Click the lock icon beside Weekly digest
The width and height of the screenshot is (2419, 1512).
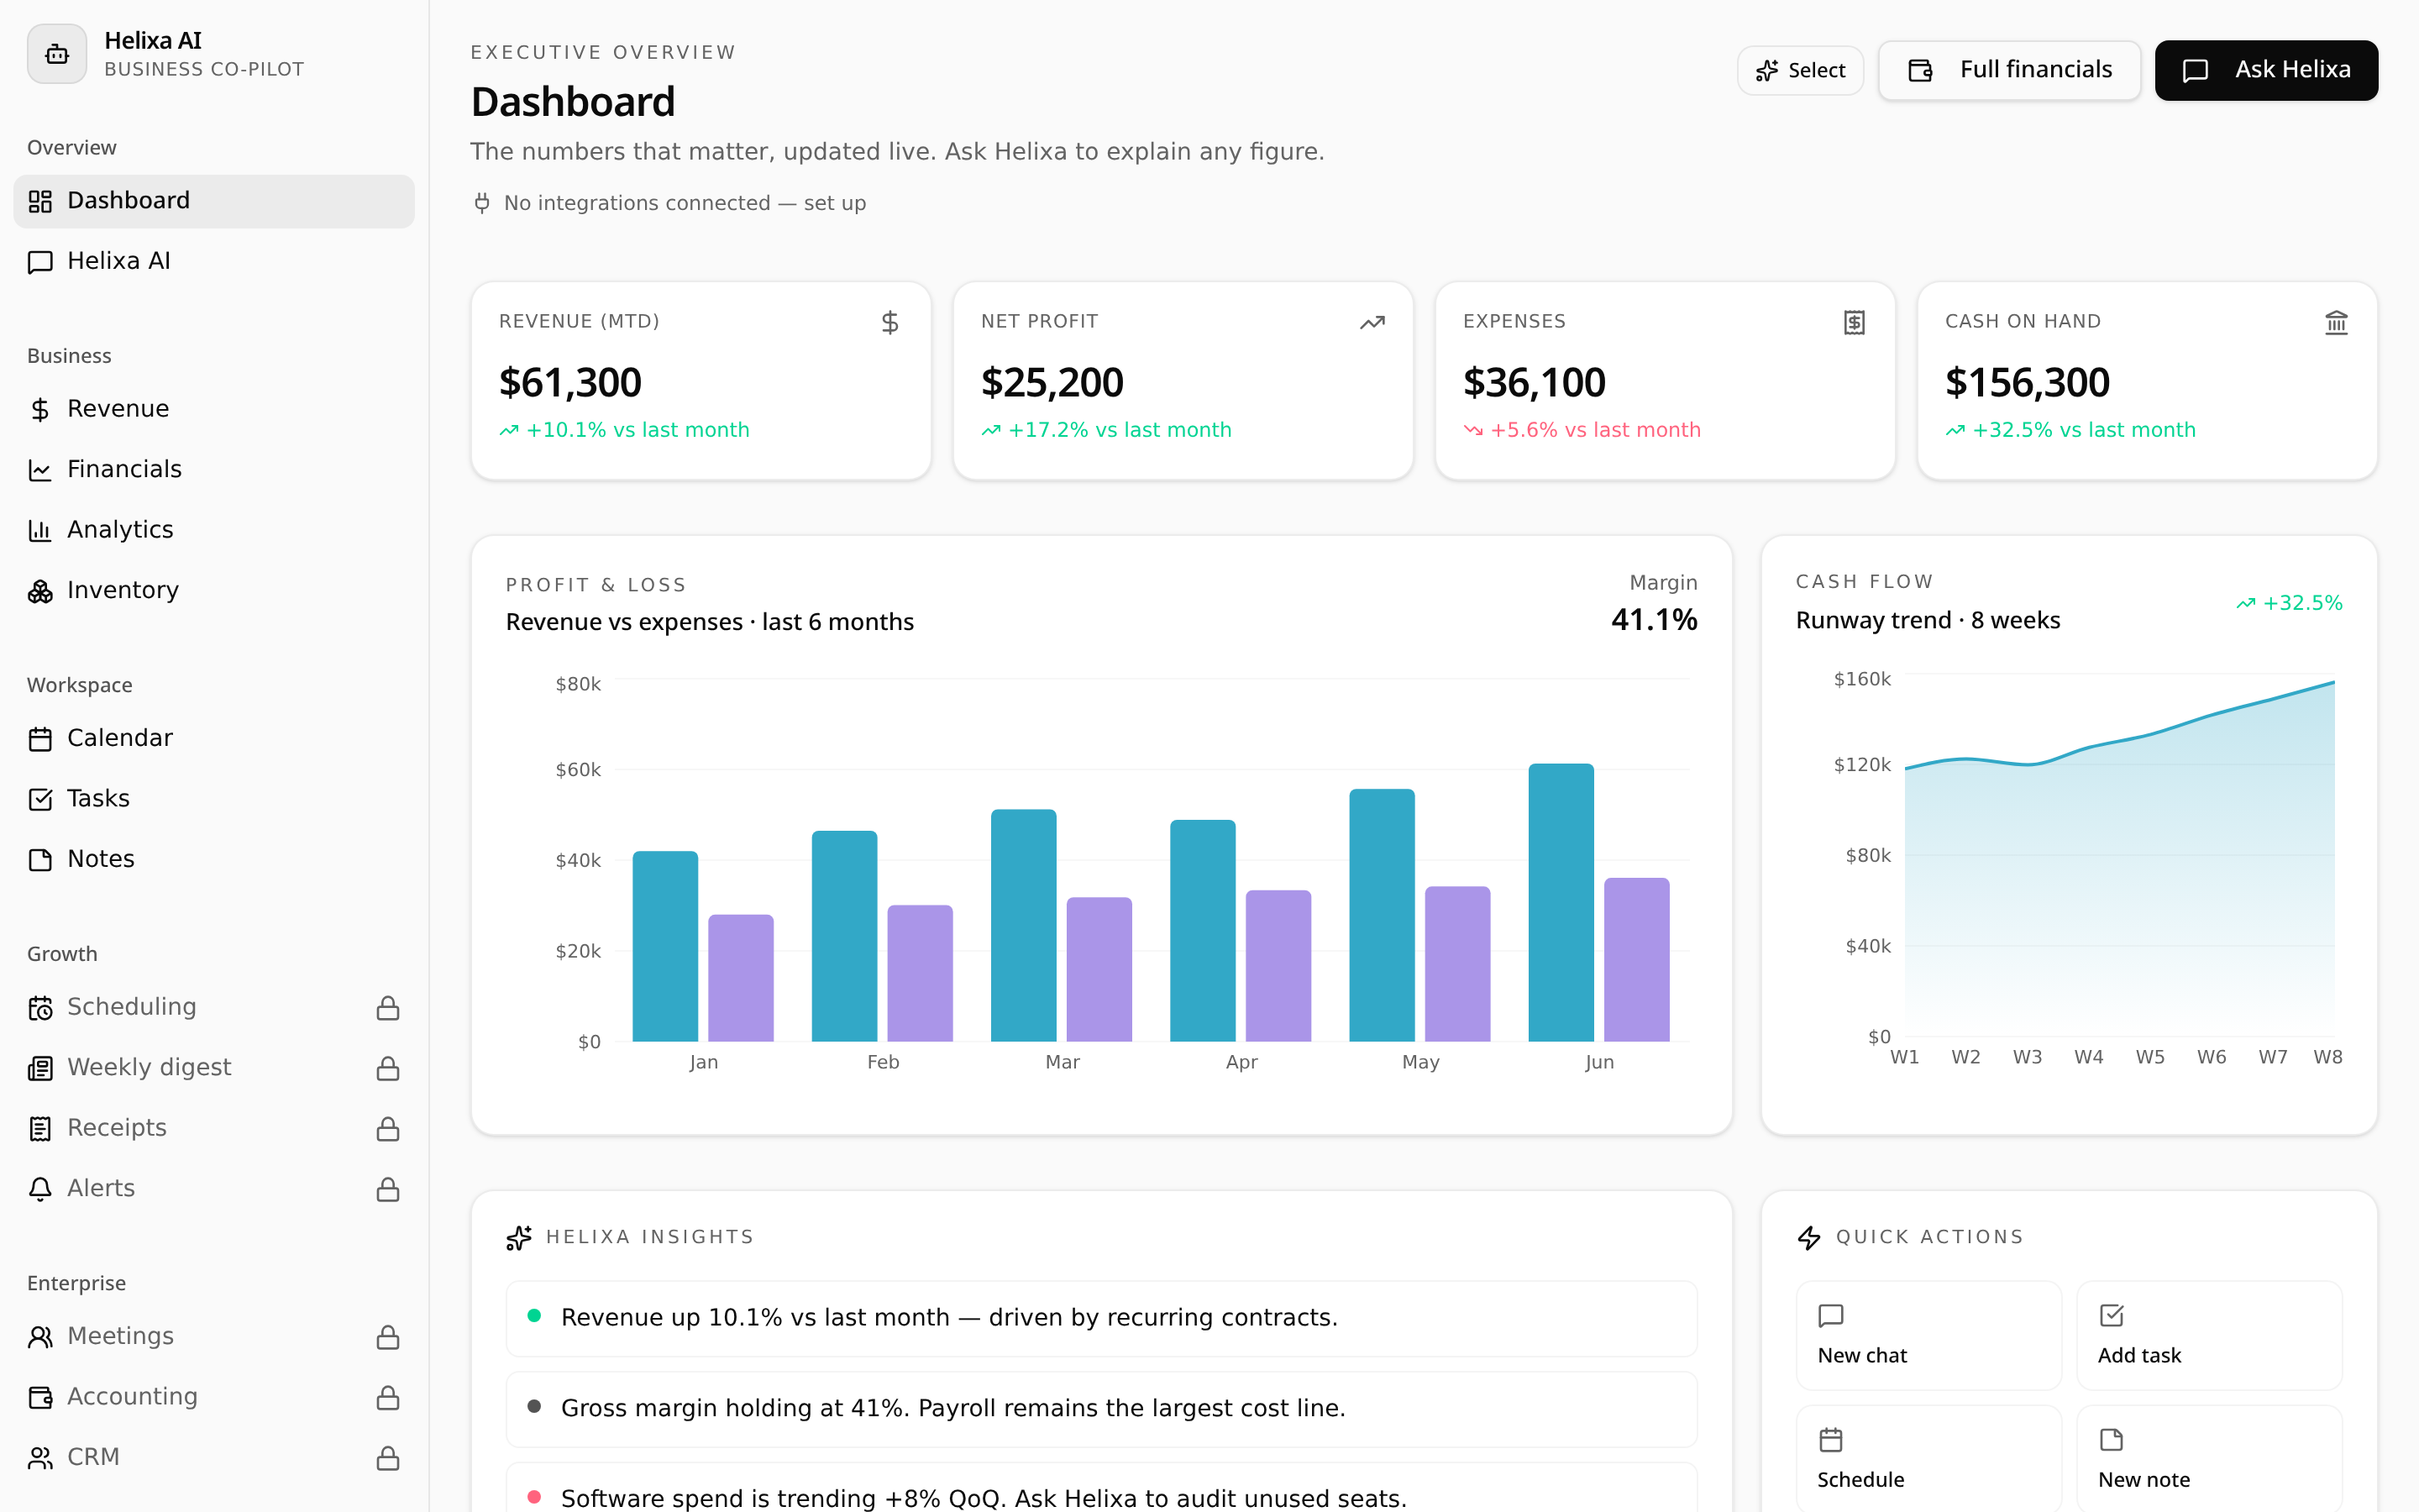(388, 1068)
